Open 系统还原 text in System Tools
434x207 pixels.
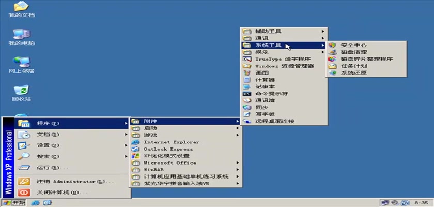pyautogui.click(x=354, y=73)
